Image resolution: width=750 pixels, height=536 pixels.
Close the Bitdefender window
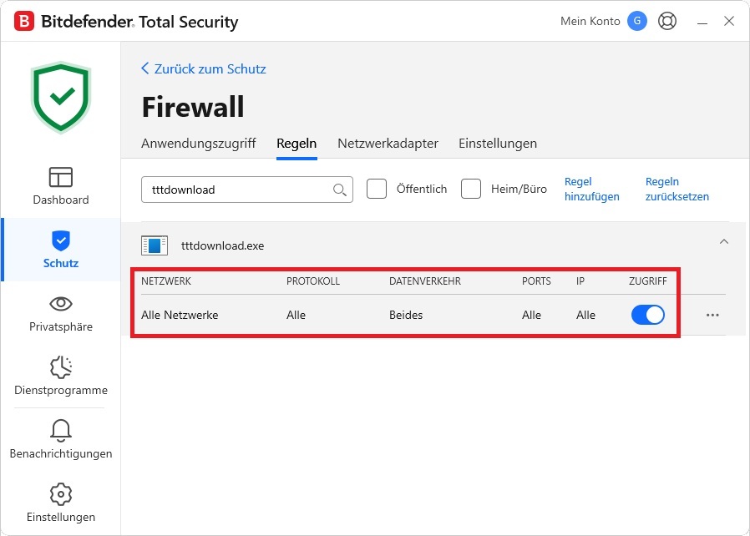tap(729, 21)
